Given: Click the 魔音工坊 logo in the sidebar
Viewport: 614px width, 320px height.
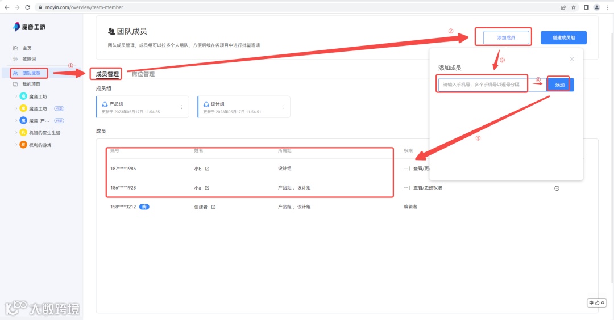Looking at the screenshot, I should coord(29,27).
